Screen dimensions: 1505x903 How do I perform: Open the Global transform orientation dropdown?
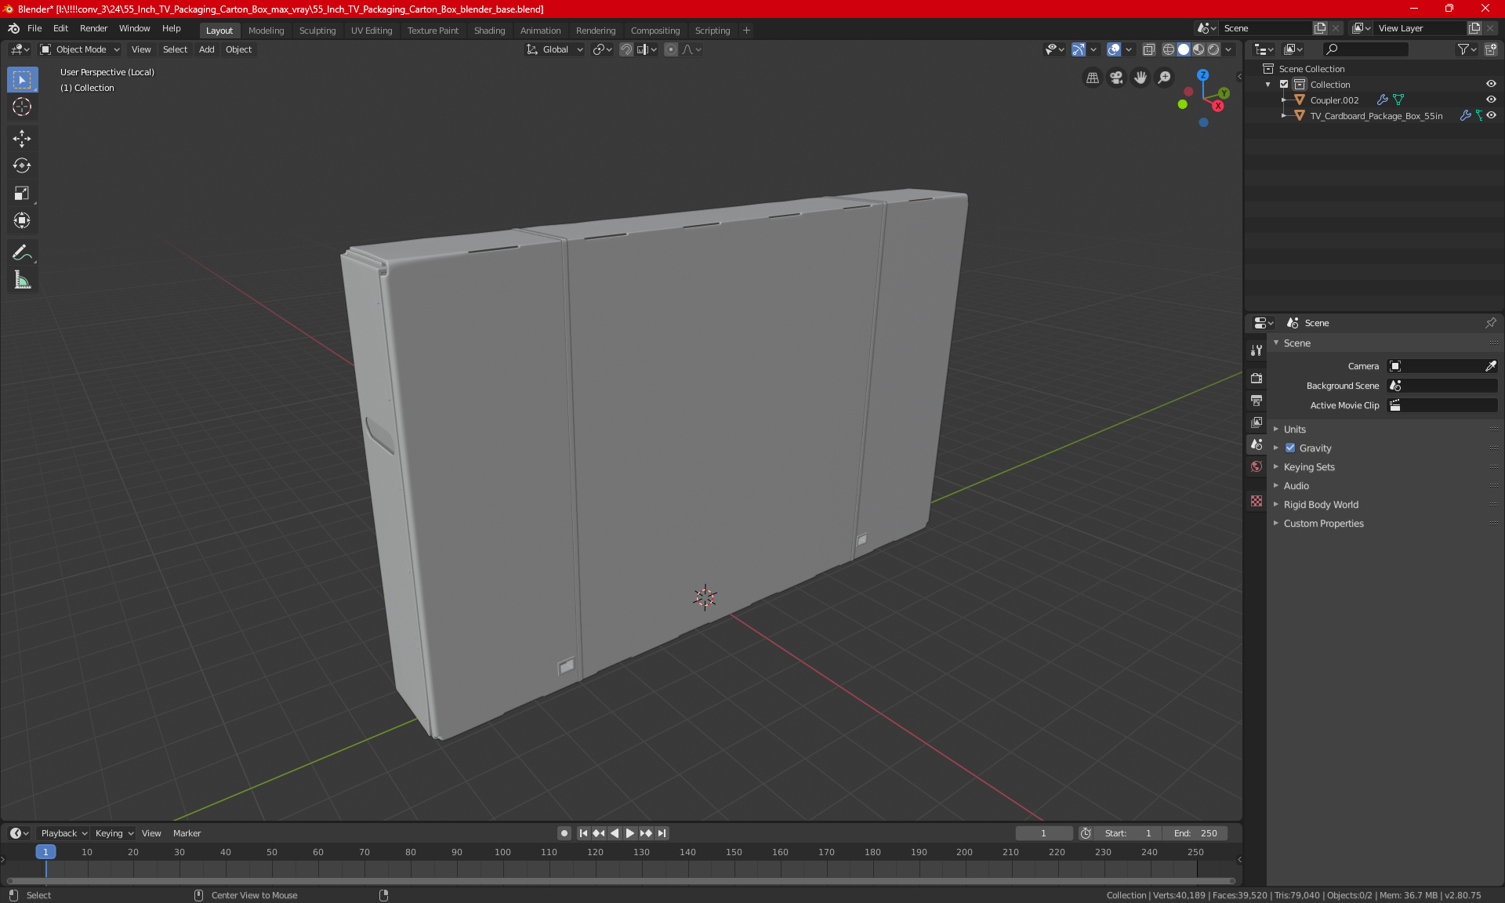[555, 49]
